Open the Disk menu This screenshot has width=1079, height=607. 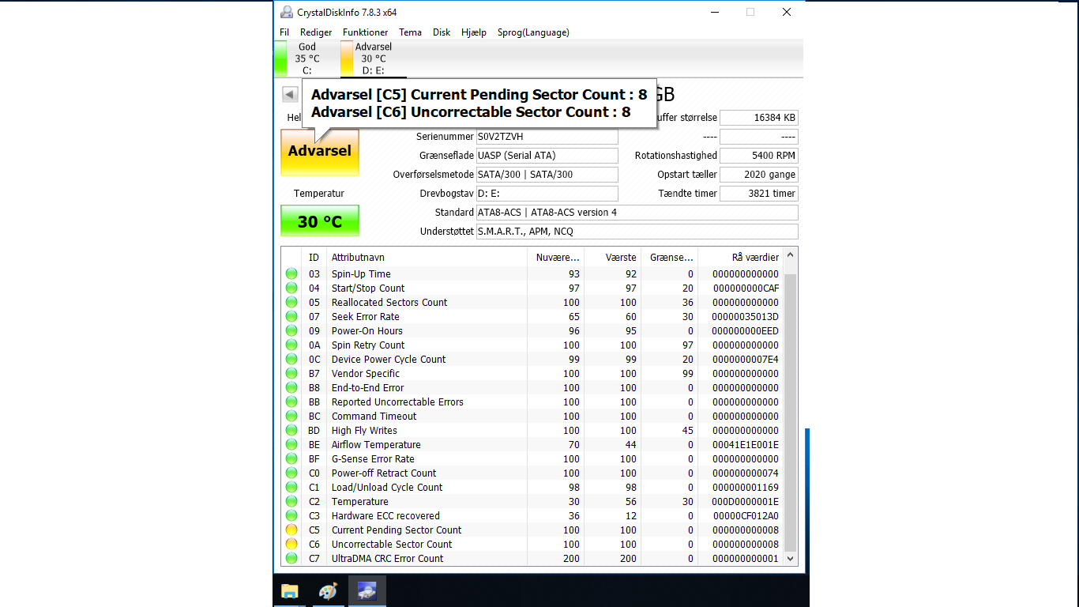tap(442, 32)
